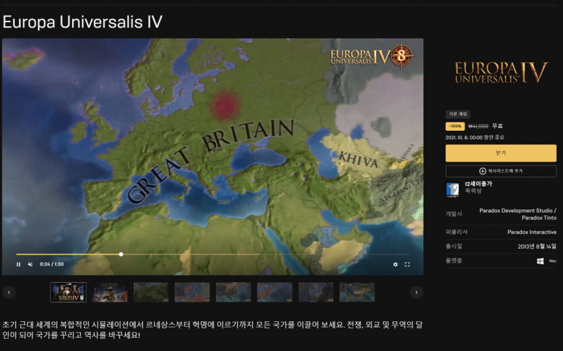Click the 개발사 developer label
The width and height of the screenshot is (563, 351).
(454, 214)
